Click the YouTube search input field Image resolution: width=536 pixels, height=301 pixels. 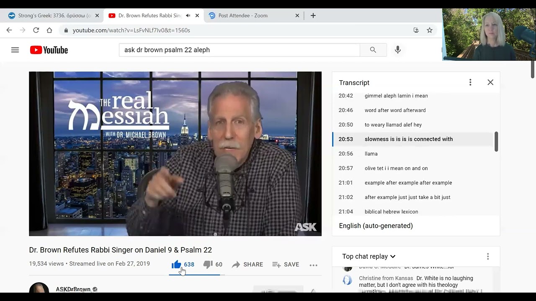click(240, 50)
